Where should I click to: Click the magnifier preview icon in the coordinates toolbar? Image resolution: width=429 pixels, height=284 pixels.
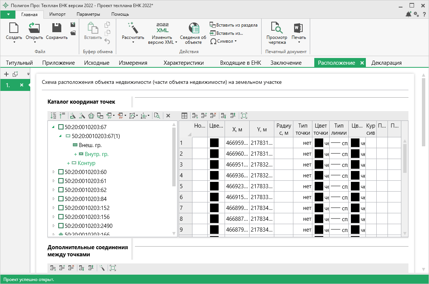coord(157,116)
